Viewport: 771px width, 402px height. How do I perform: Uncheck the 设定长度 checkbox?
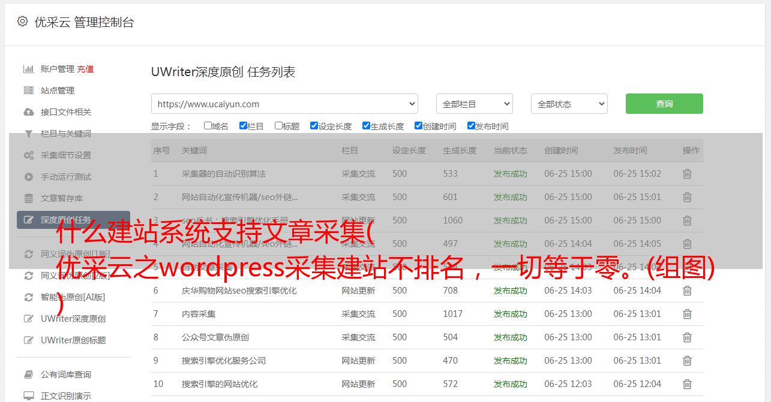point(314,126)
